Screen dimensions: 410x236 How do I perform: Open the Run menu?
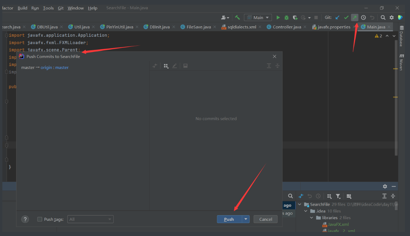point(35,8)
